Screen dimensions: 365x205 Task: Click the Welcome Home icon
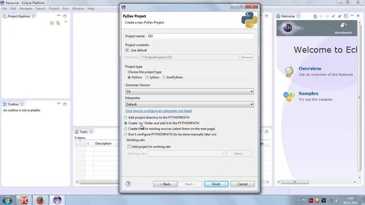pos(315,16)
